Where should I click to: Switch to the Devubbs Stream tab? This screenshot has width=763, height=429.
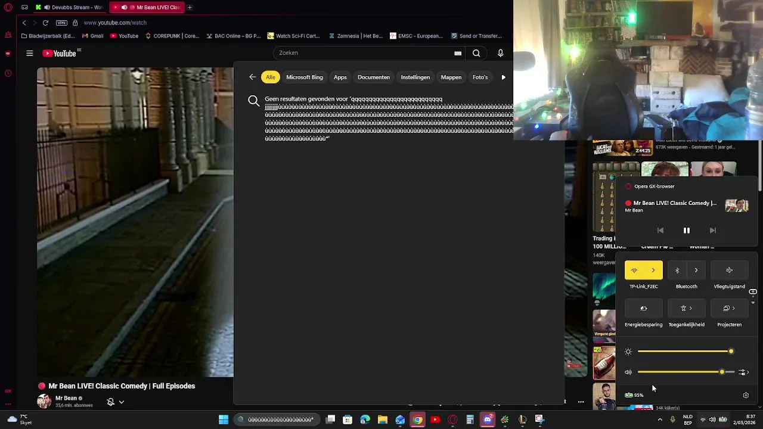(x=70, y=7)
